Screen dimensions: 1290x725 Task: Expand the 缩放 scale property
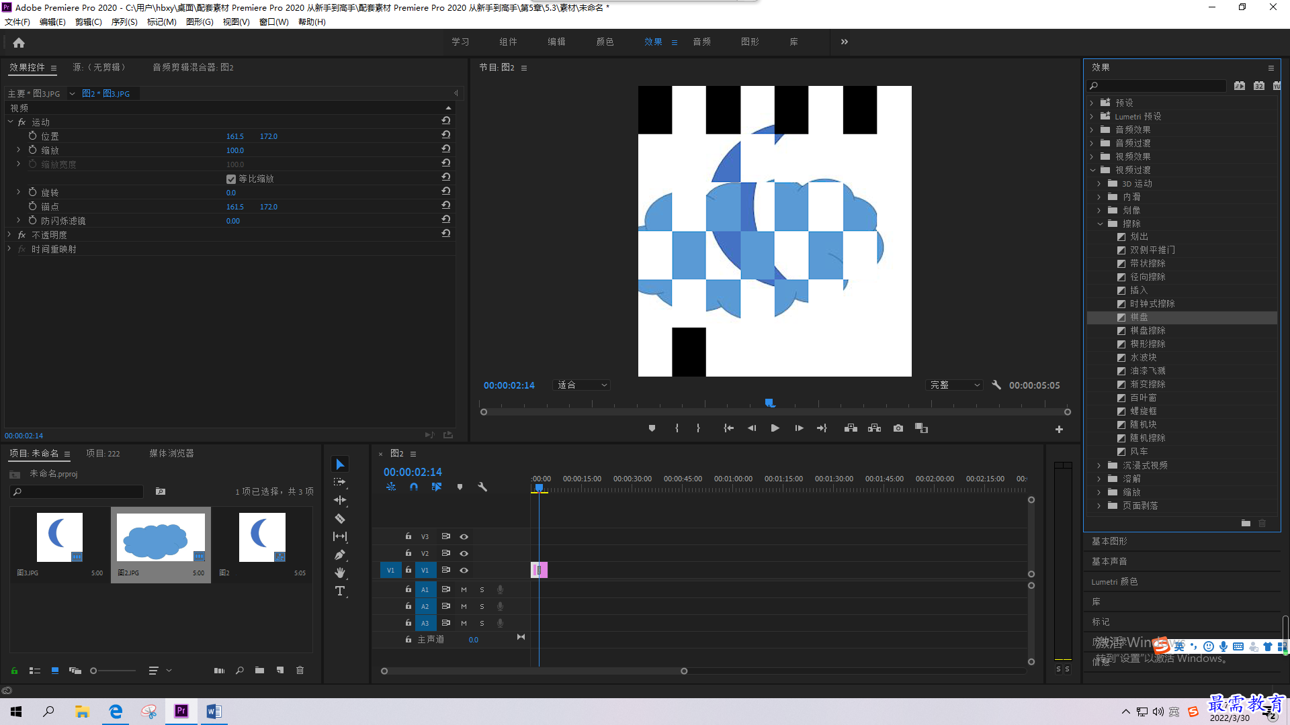point(18,150)
